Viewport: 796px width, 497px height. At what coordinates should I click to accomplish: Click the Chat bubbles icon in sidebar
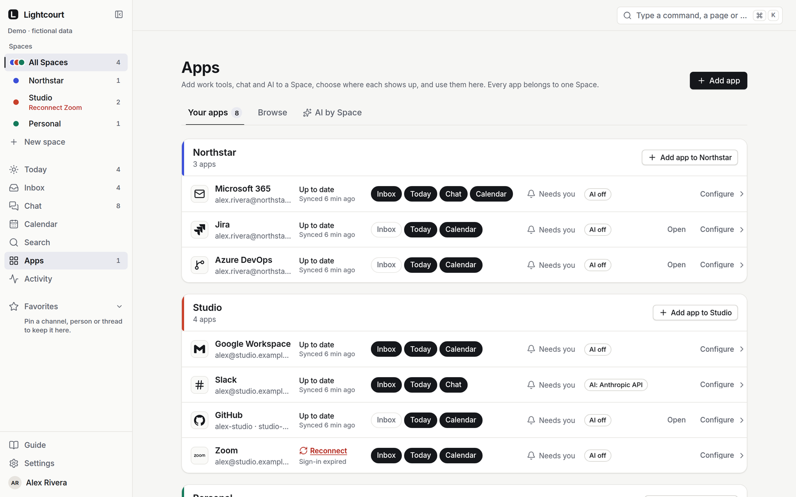coord(14,206)
